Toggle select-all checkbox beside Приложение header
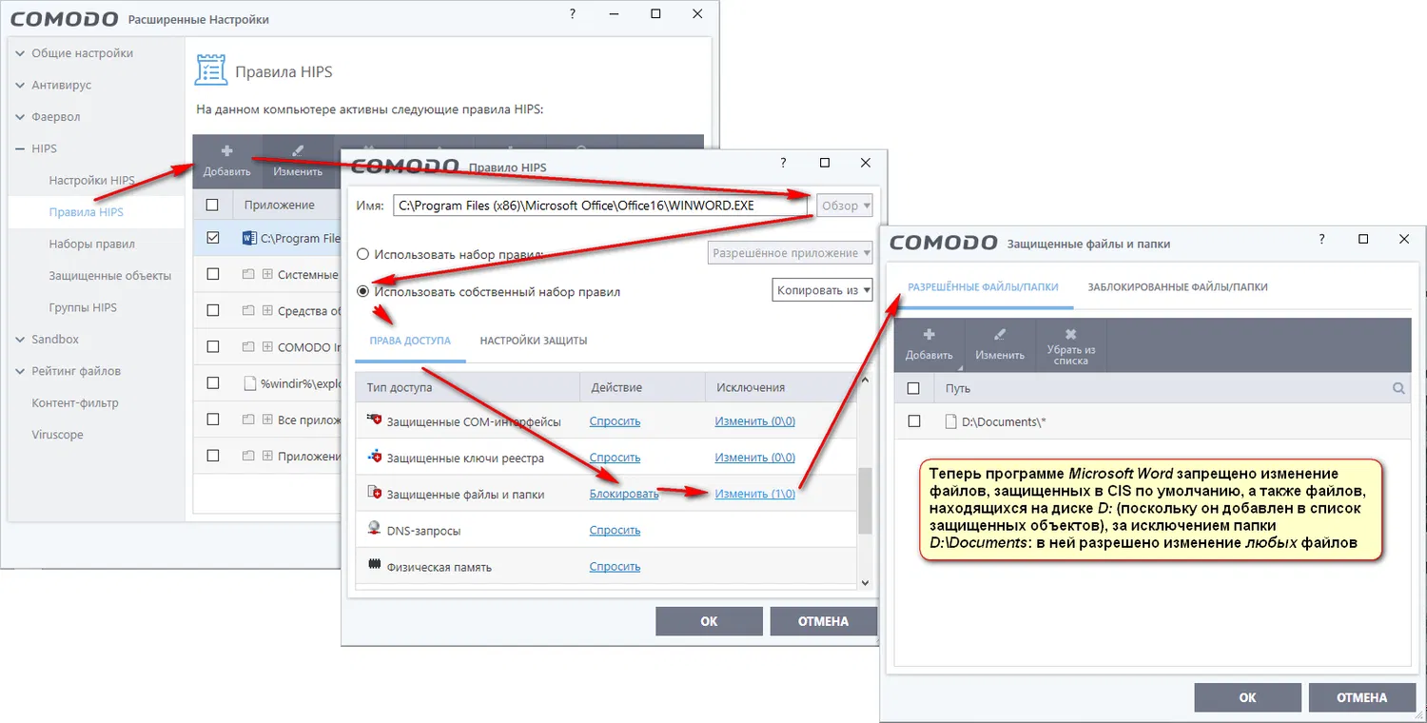 pyautogui.click(x=212, y=205)
